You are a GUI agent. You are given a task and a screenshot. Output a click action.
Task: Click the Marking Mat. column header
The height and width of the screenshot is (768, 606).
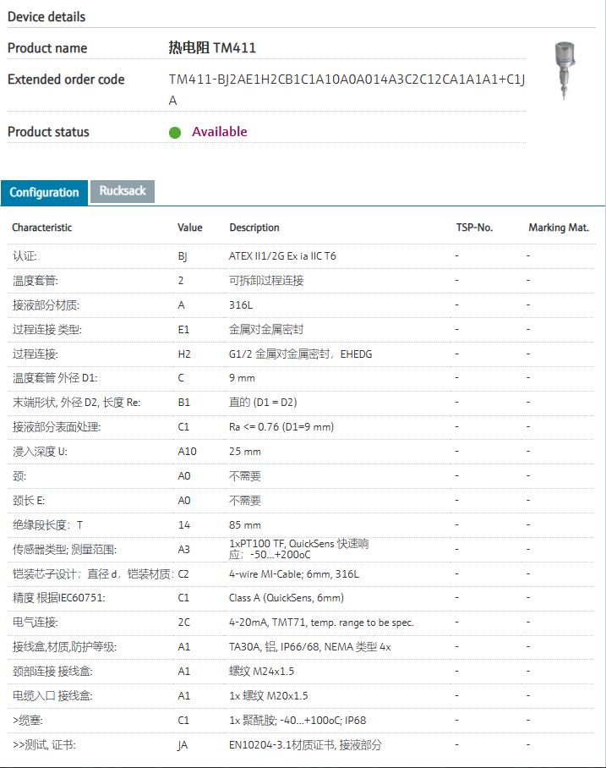[x=559, y=228]
